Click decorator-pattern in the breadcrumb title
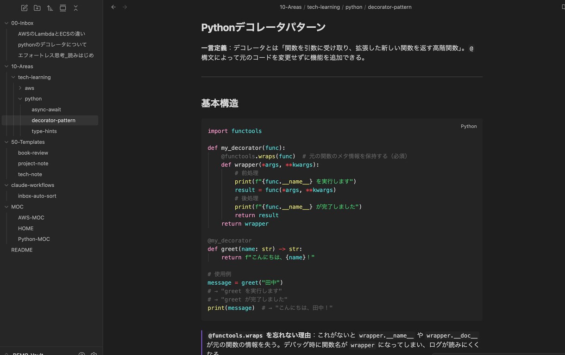 tap(389, 7)
